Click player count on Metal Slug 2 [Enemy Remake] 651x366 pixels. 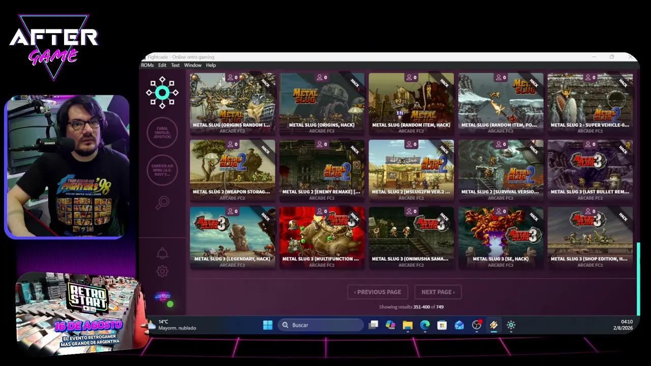(322, 144)
